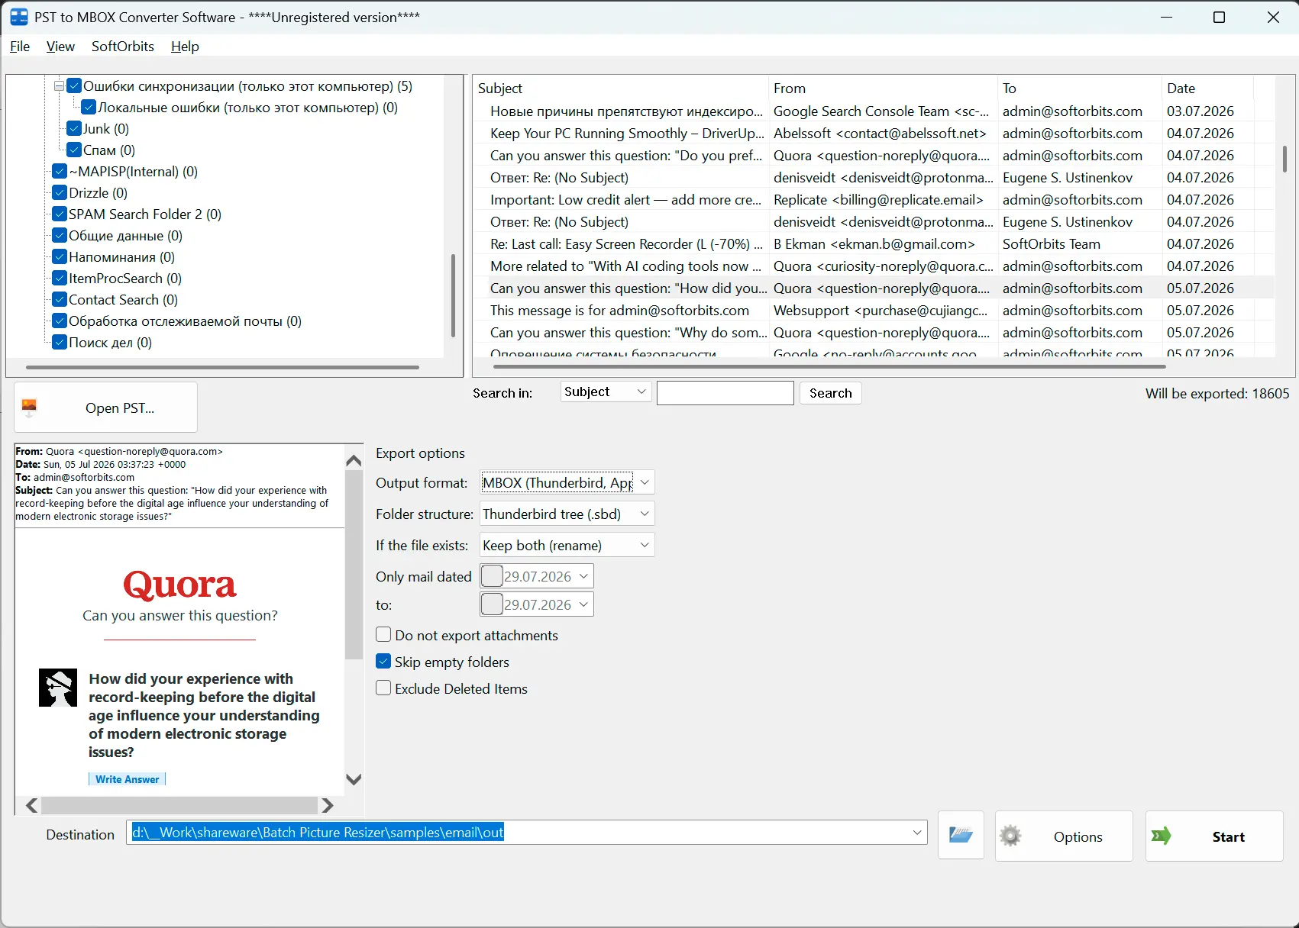This screenshot has height=928, width=1299.
Task: Select the Websupport message for admin email
Action: (873, 311)
